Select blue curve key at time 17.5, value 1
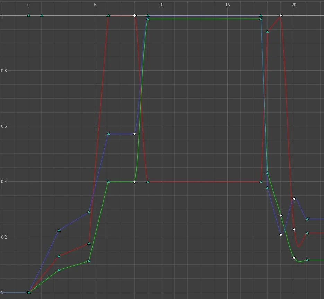Viewport: 324px width, 299px height. click(261, 15)
